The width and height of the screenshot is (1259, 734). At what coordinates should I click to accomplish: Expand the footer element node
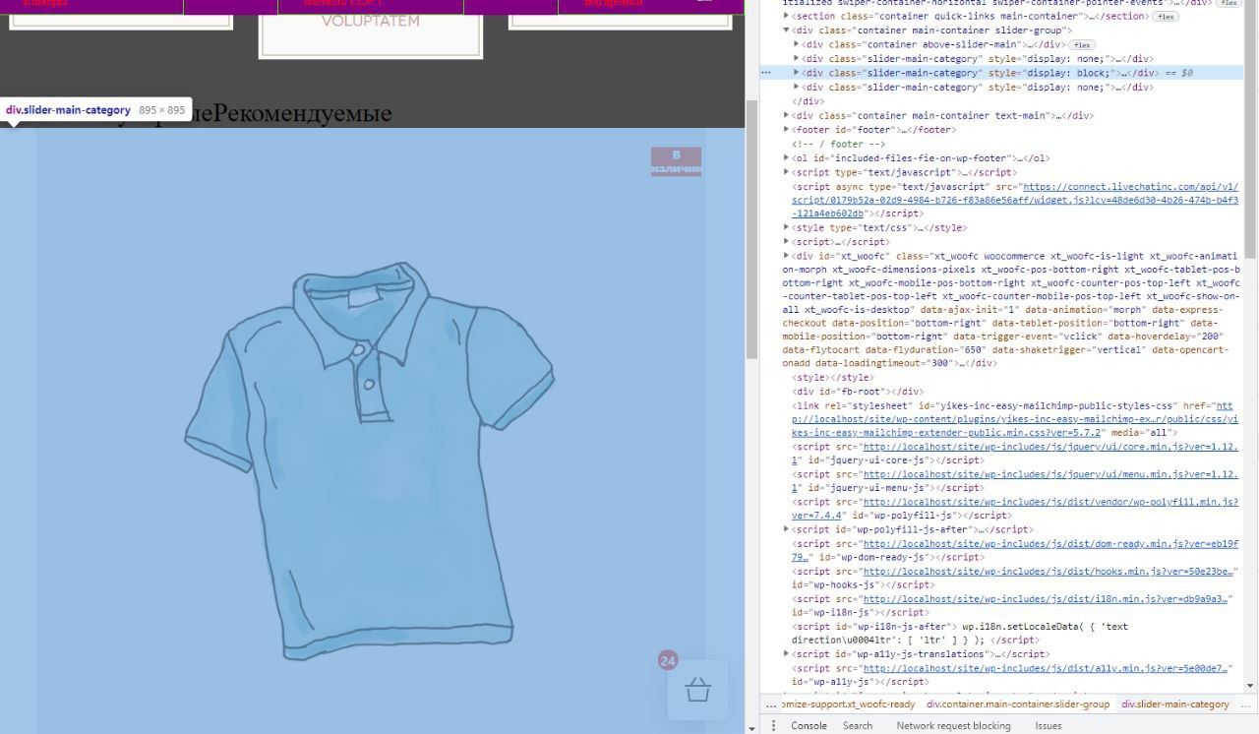point(787,130)
